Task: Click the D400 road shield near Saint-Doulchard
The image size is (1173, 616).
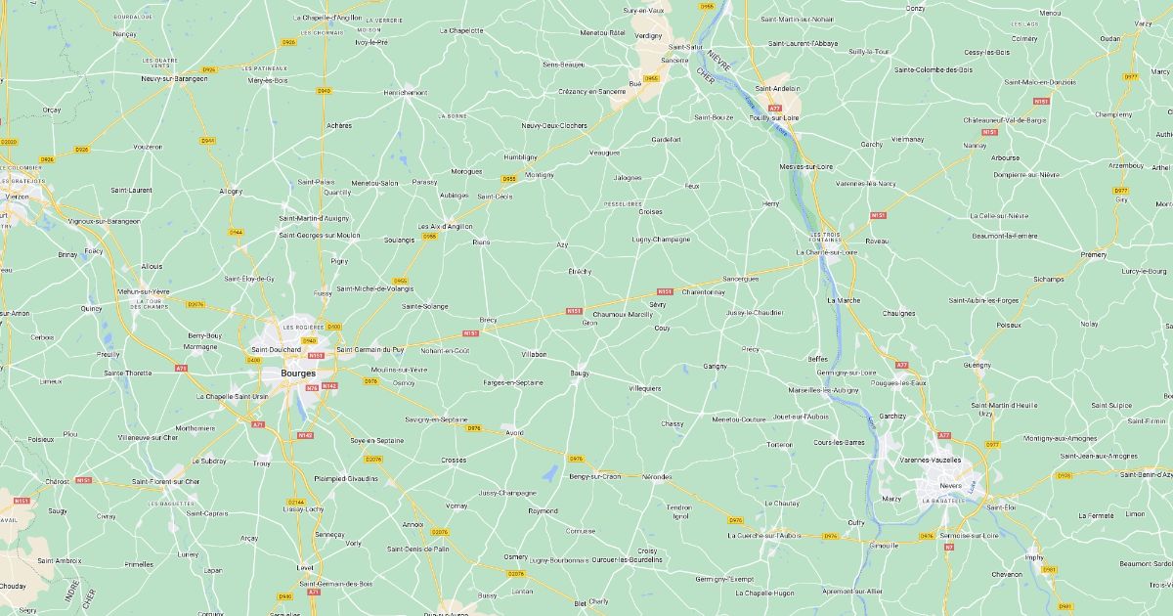Action: [x=254, y=359]
